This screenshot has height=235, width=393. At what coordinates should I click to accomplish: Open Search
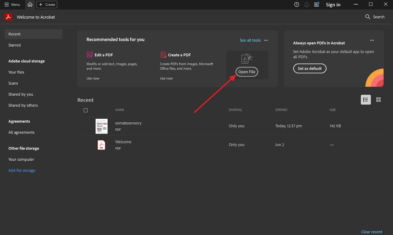375,17
